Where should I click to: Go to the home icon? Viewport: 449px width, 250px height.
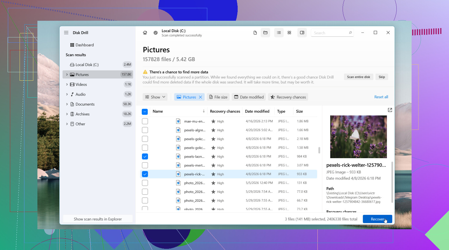click(x=145, y=33)
